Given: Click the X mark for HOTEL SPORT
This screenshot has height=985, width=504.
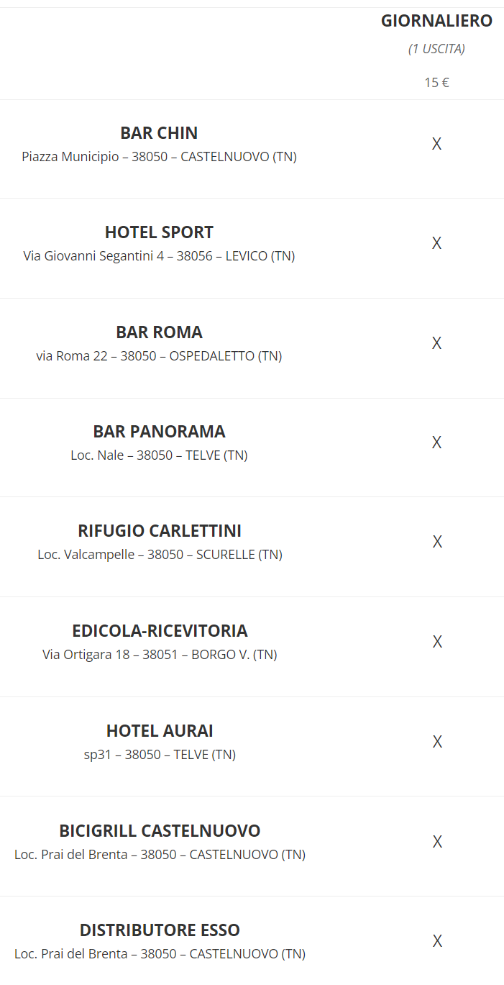Looking at the screenshot, I should tap(436, 243).
